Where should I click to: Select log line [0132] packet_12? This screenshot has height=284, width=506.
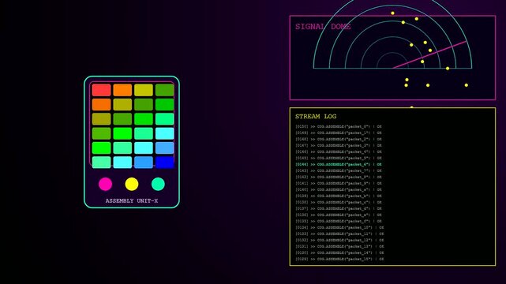click(x=339, y=240)
